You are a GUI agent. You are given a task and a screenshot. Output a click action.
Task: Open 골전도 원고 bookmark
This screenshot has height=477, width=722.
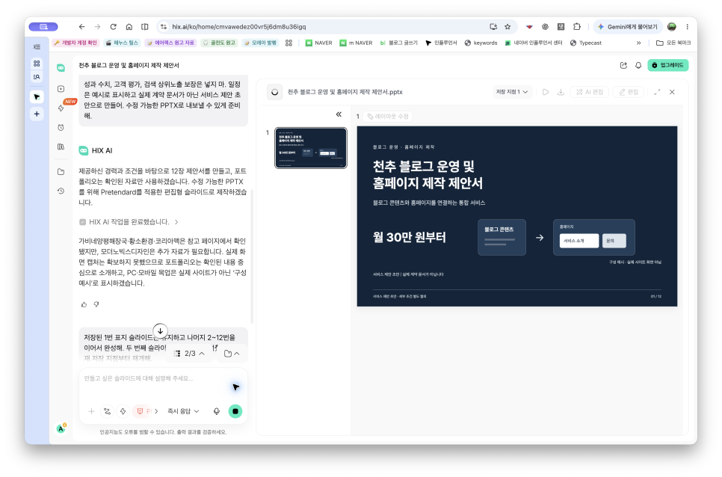point(219,43)
